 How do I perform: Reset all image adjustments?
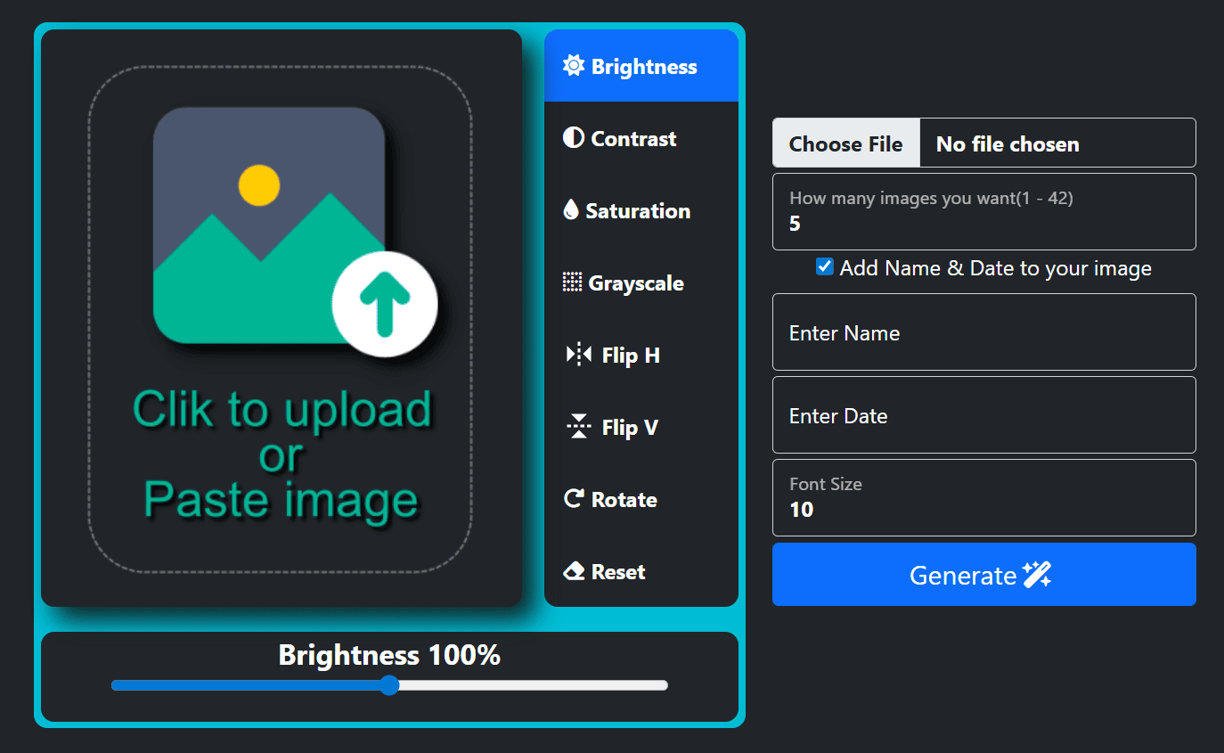pos(641,570)
